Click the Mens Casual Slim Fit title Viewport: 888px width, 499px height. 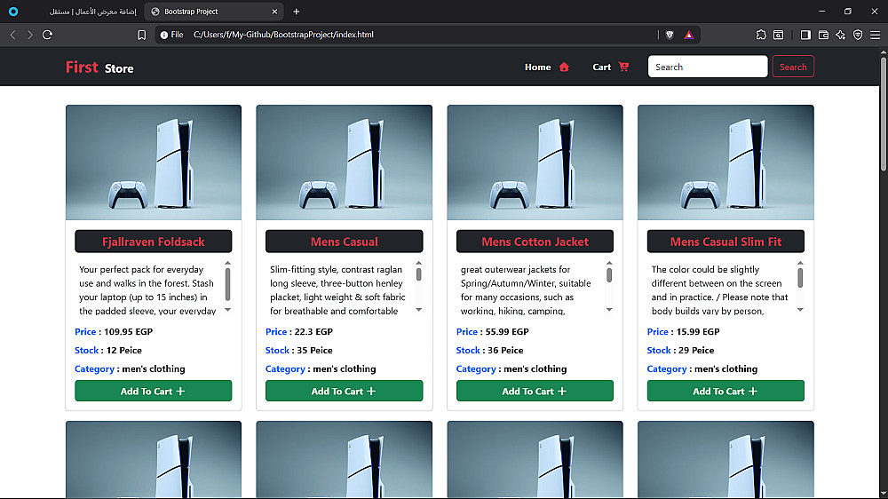pos(725,242)
